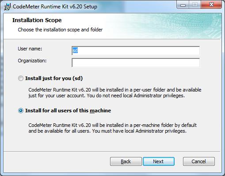225x176 pixels.
Task: Click the disabled maximize window button
Action: pos(195,5)
